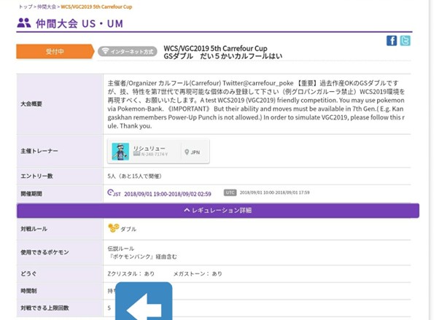Open the リシュリュー trainer card
This screenshot has width=439, height=320.
coord(158,151)
